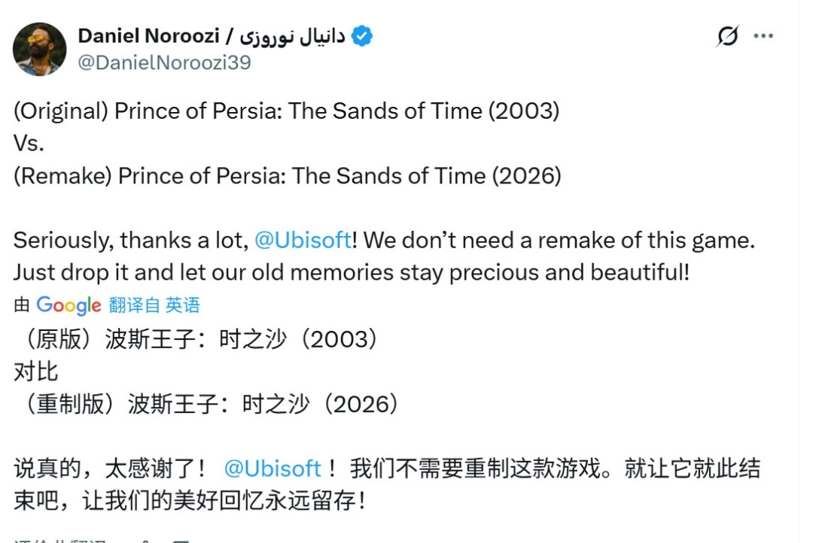Click the Grok explain-post icon

[x=727, y=36]
